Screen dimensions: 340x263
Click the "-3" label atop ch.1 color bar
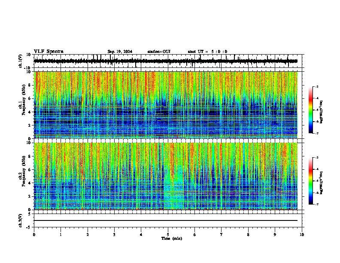[317, 87]
